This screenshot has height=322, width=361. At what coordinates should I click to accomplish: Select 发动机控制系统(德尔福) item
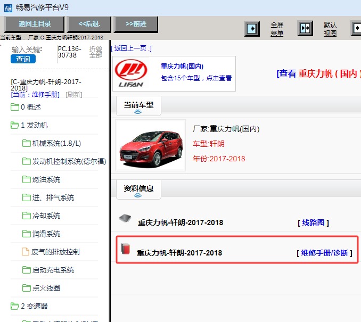click(69, 161)
